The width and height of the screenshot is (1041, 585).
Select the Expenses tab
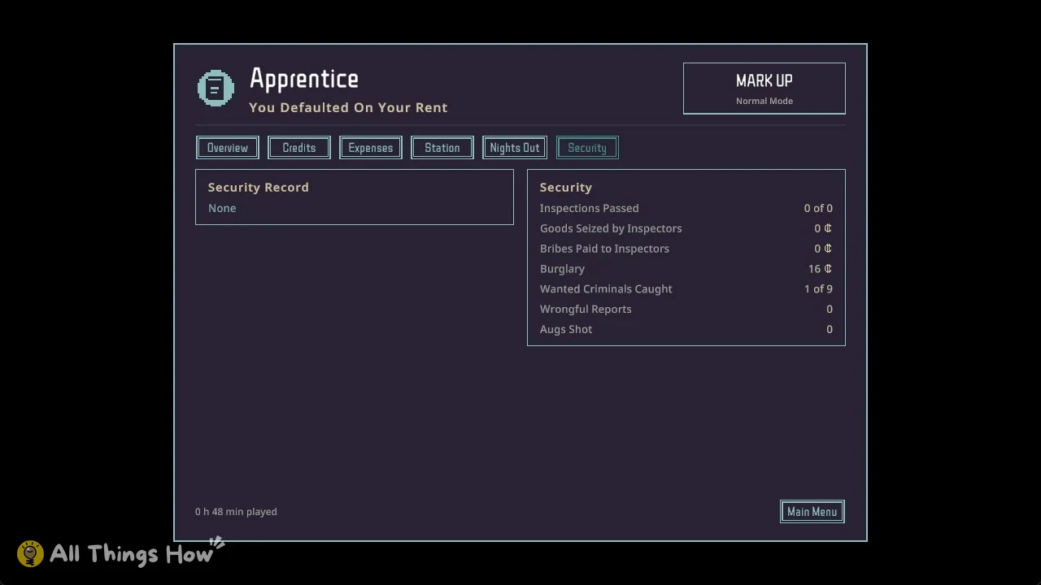coord(371,148)
